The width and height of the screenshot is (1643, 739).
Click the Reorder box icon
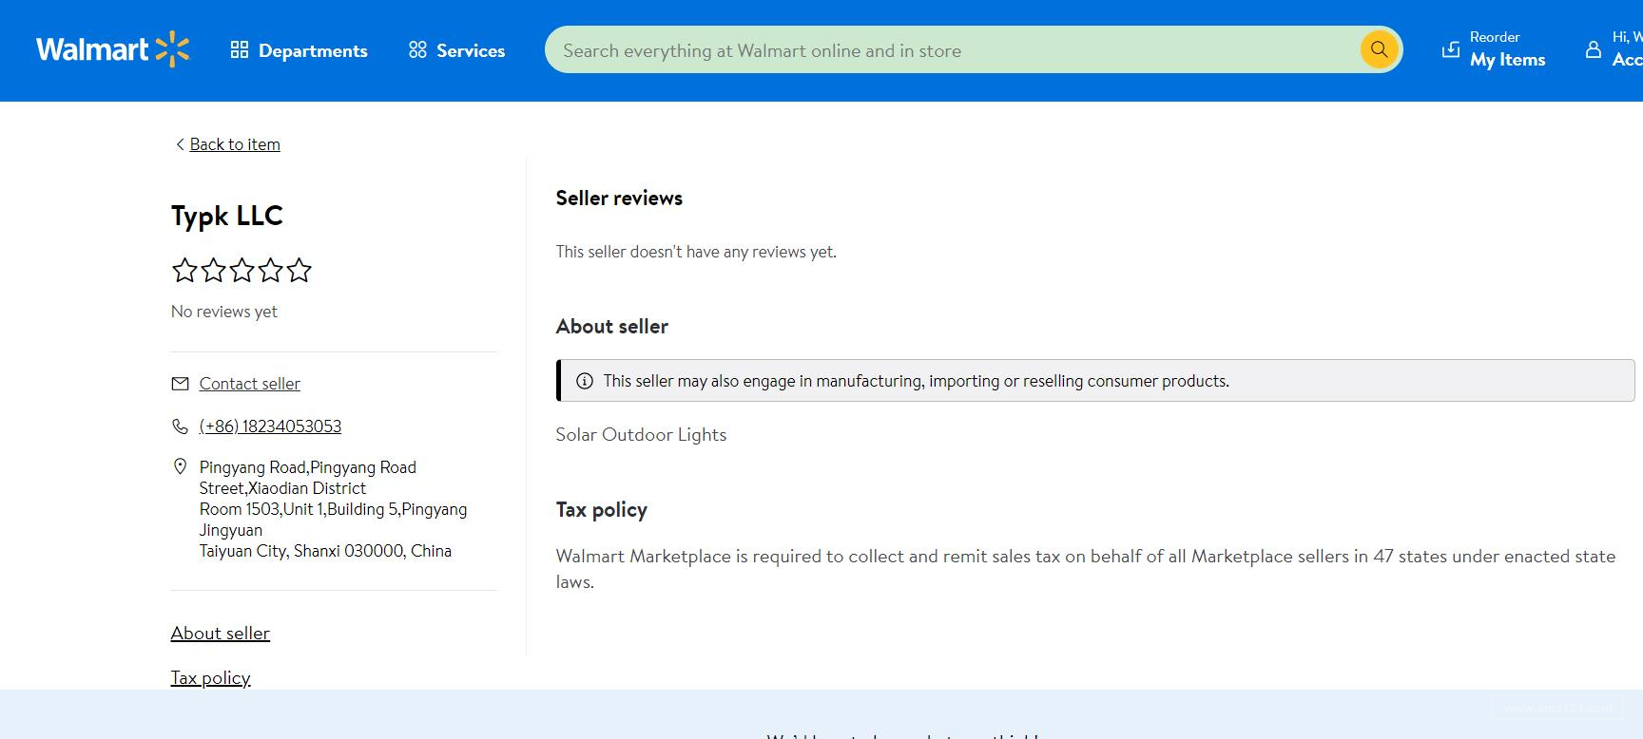(x=1451, y=49)
